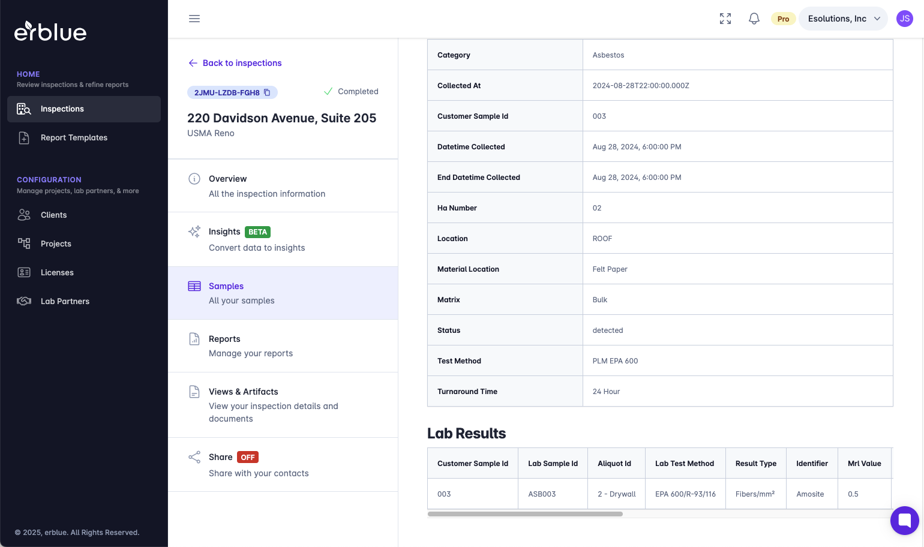Open the chat support bubble
Image resolution: width=924 pixels, height=547 pixels.
905,521
